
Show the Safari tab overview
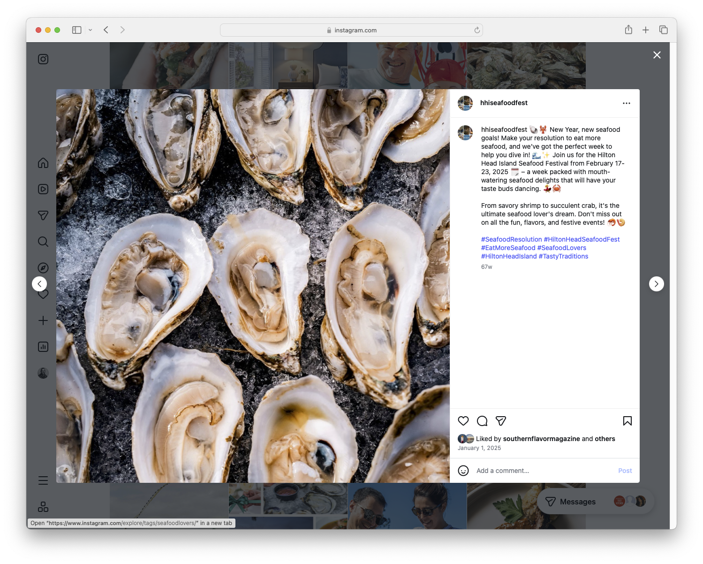pos(664,30)
